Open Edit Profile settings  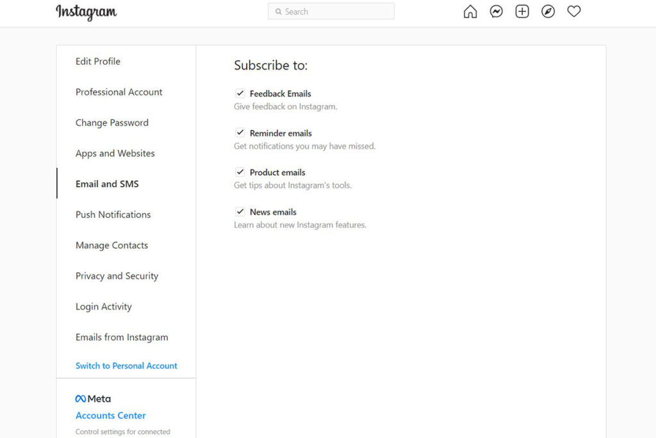click(98, 62)
